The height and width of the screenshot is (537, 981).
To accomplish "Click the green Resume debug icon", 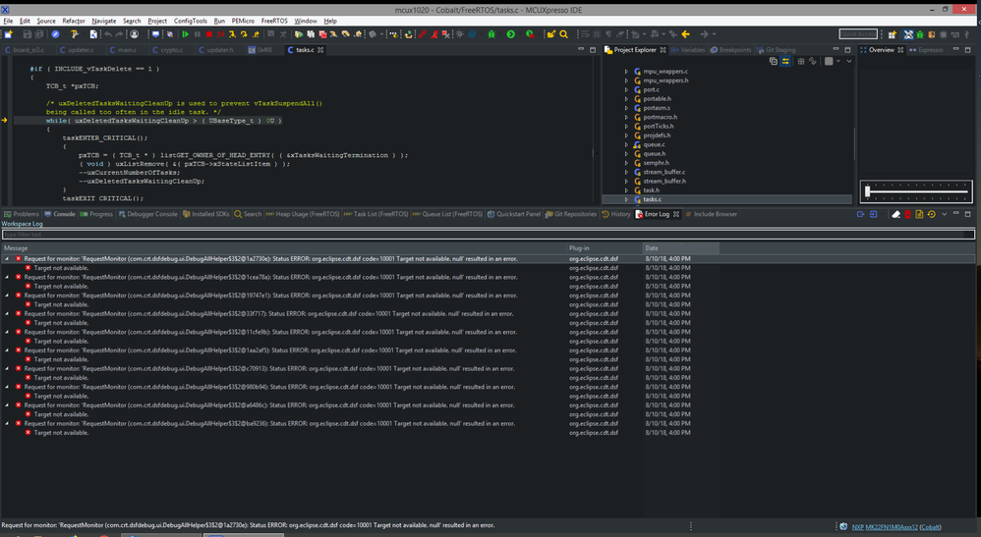I will point(185,34).
